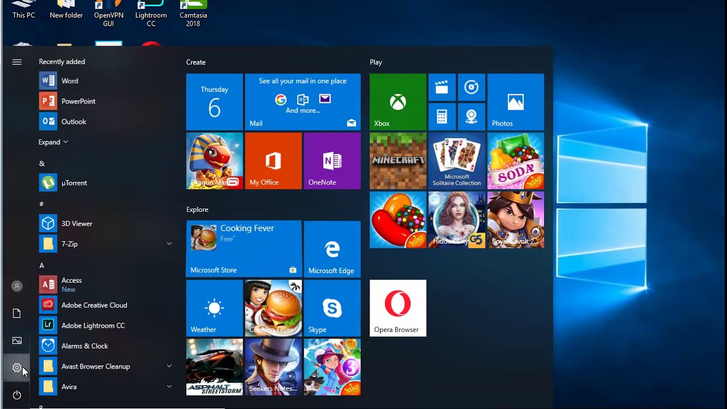727x409 pixels.
Task: Open Seekers Notes game tile
Action: tap(273, 367)
